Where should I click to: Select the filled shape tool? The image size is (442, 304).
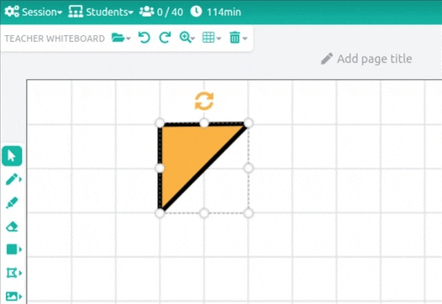click(x=13, y=249)
